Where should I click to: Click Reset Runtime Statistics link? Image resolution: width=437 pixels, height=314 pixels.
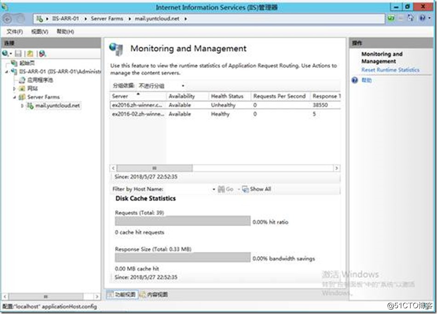pos(390,70)
